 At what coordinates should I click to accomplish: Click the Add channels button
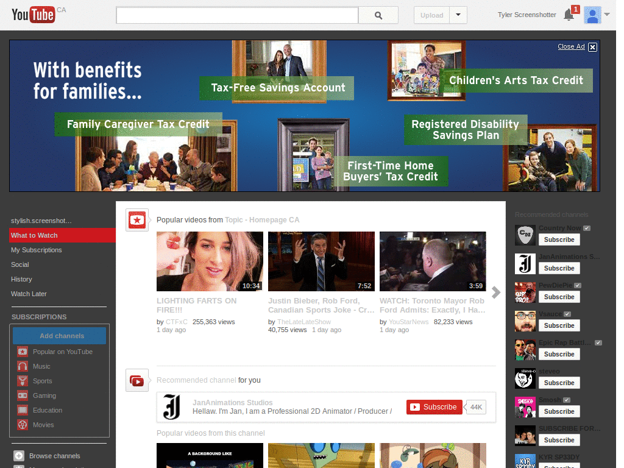[59, 336]
